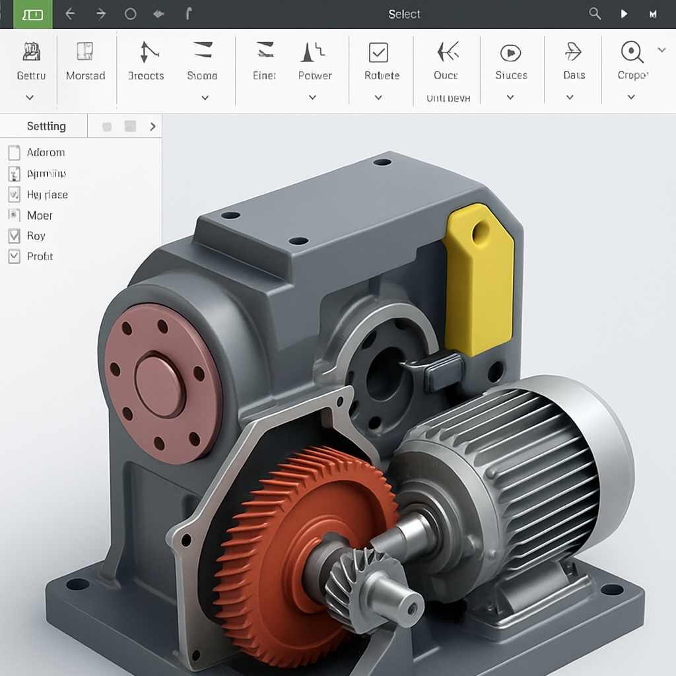Click the search icon in title bar
Viewport: 676px width, 676px height.
[x=595, y=14]
